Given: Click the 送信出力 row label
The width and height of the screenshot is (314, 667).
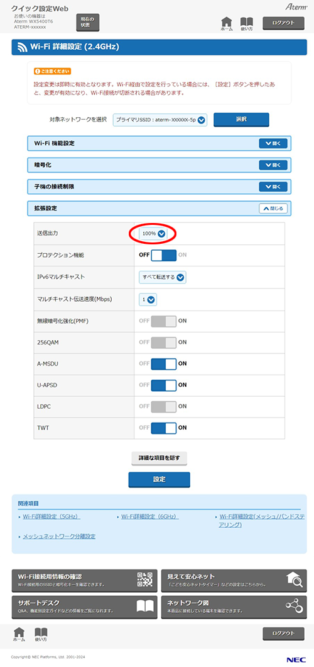Looking at the screenshot, I should click(48, 234).
